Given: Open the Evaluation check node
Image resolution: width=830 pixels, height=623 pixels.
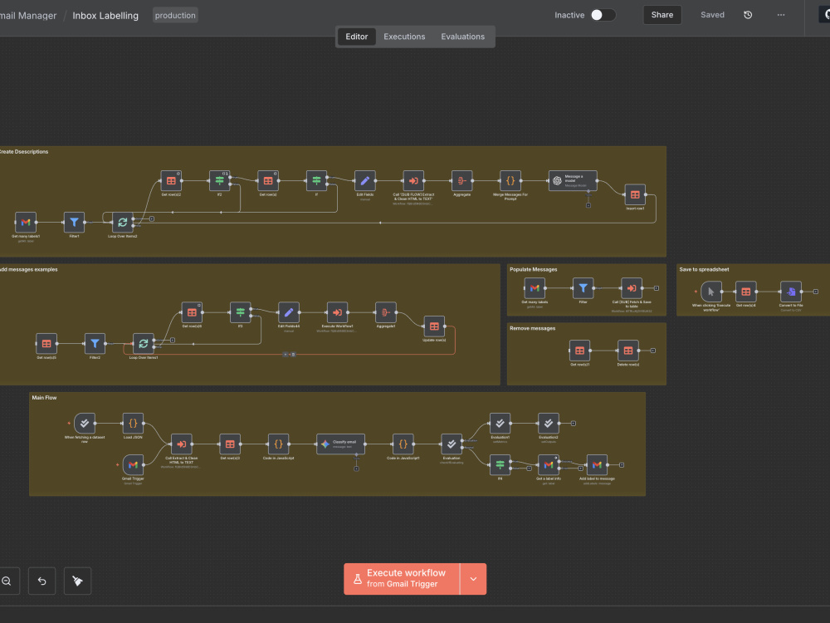Looking at the screenshot, I should point(452,444).
